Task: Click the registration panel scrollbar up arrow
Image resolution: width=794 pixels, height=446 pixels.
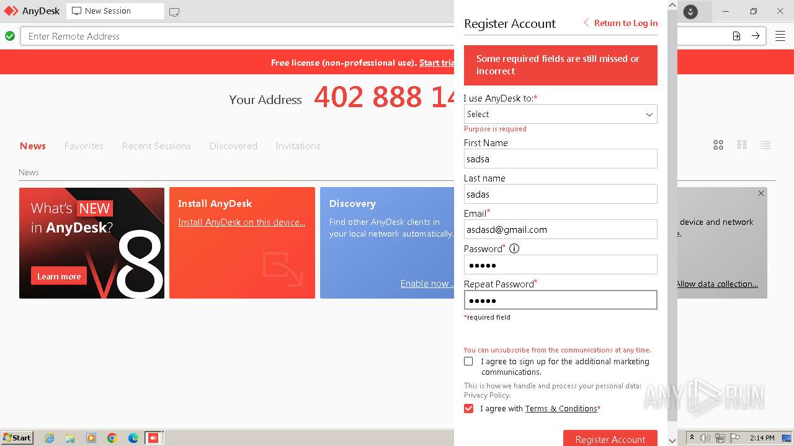Action: tap(672, 5)
